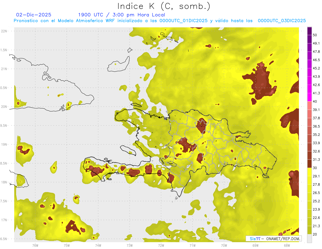Image resolution: width=322 pixels, height=249 pixels.
Task: Select legend swatch between 29.1 and 30
Action: pyautogui.click(x=309, y=172)
